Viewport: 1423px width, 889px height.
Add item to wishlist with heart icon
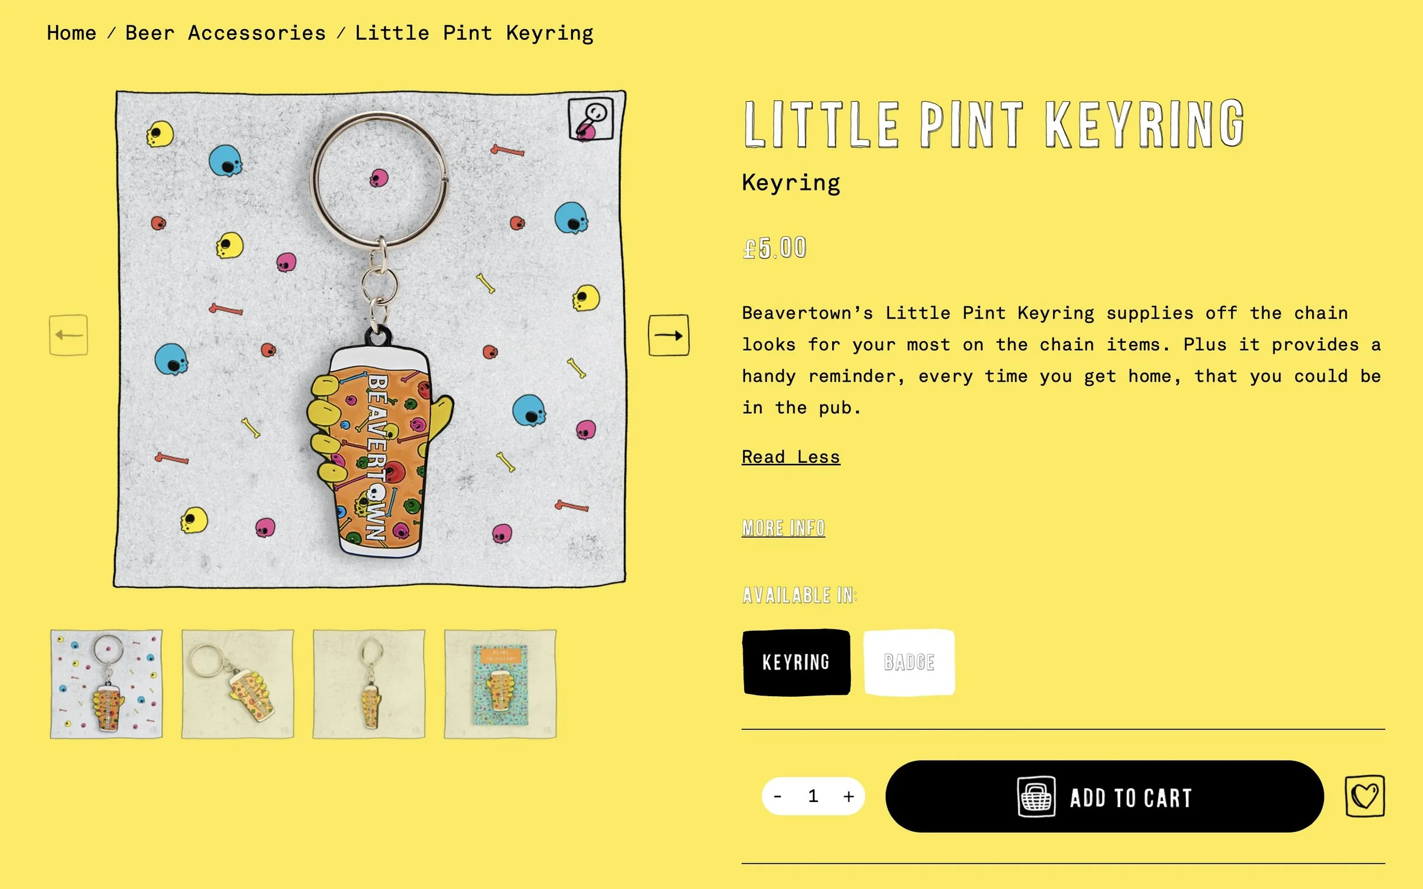coord(1365,796)
